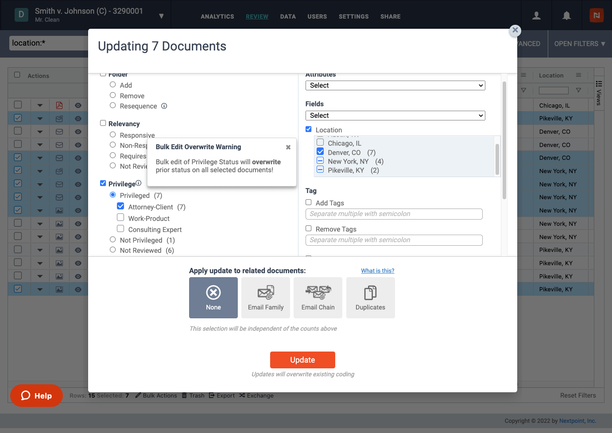Open the Settings menu item
This screenshot has width=612, height=433.
[353, 17]
